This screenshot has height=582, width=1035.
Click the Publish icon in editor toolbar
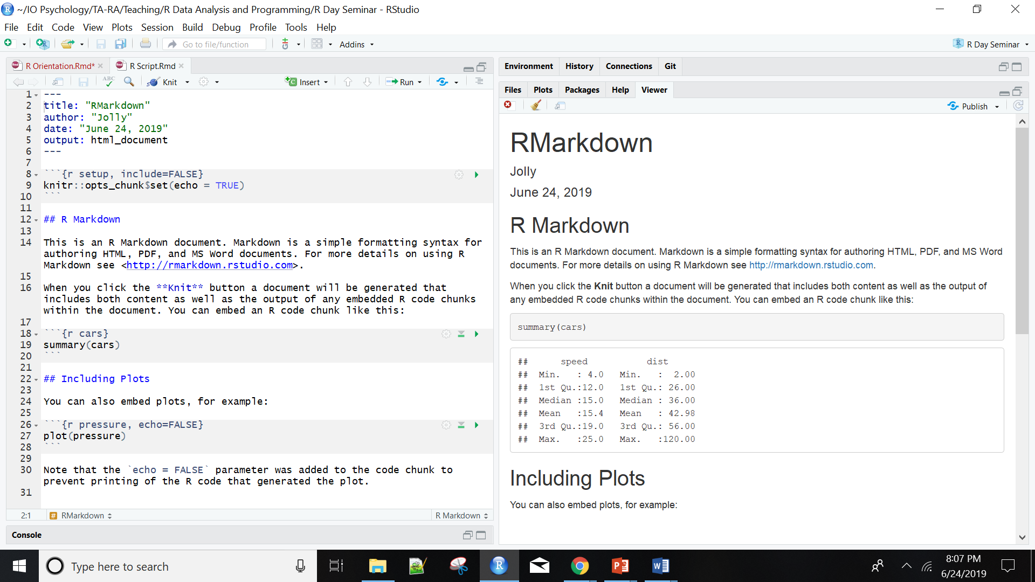point(443,82)
